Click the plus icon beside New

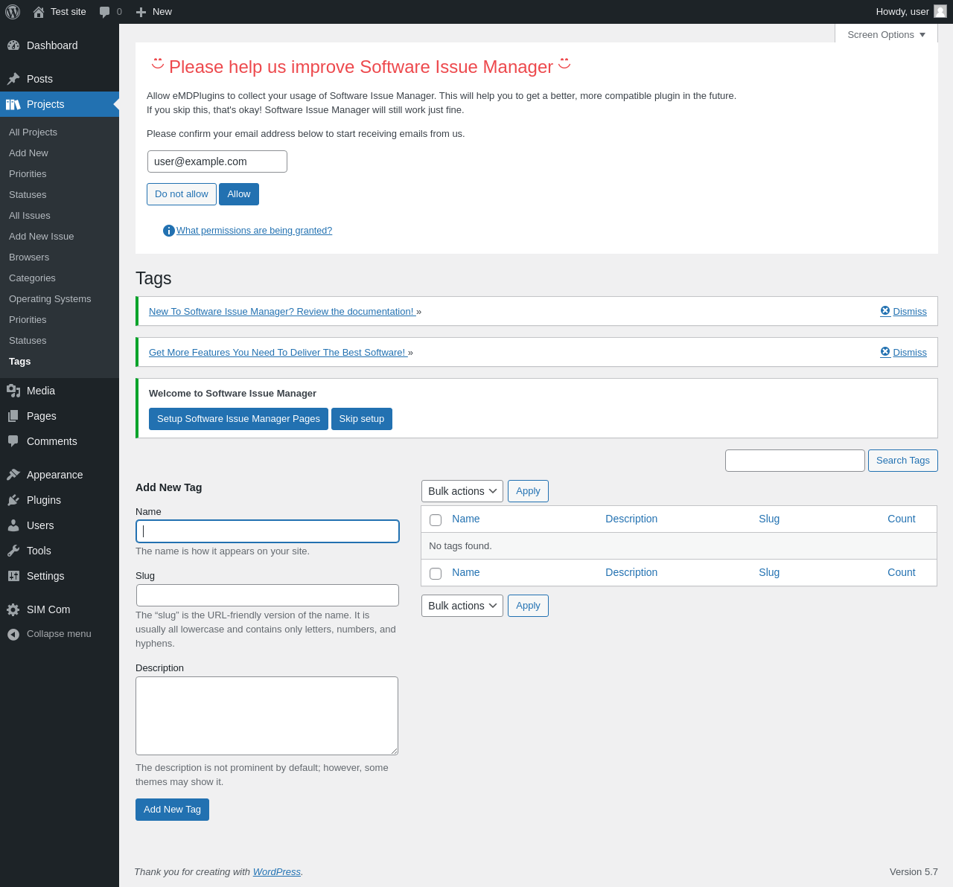141,12
